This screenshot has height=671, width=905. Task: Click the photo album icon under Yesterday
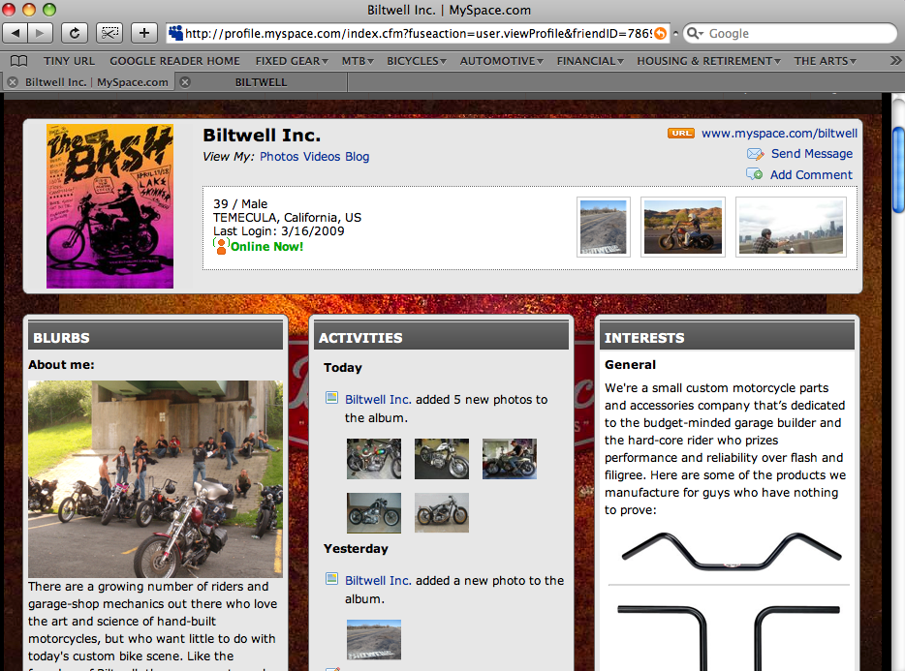tap(332, 579)
